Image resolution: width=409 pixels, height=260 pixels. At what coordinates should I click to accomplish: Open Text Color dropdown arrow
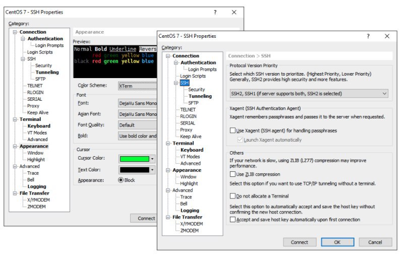(x=152, y=170)
